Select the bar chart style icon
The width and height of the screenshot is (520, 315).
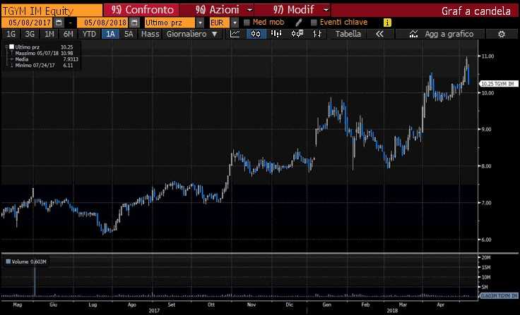[276, 34]
